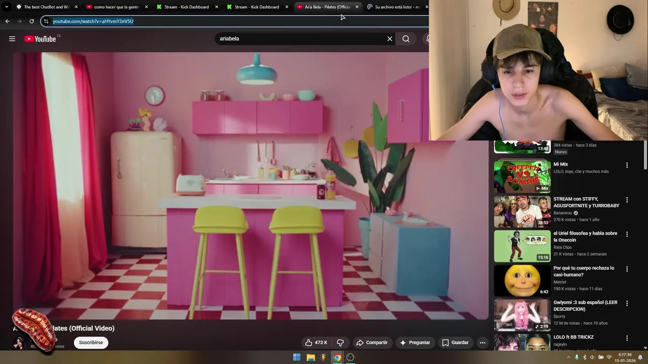Open options menu for Mi Mix
Screen dimensions: 648x364
coord(627,165)
